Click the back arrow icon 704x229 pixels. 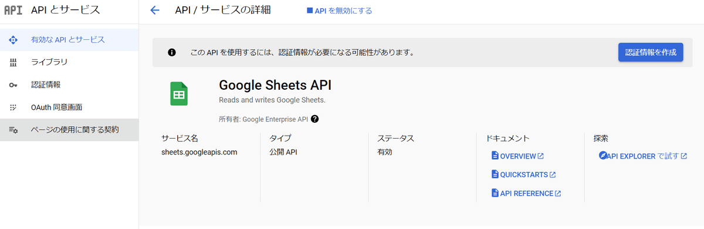pyautogui.click(x=155, y=10)
